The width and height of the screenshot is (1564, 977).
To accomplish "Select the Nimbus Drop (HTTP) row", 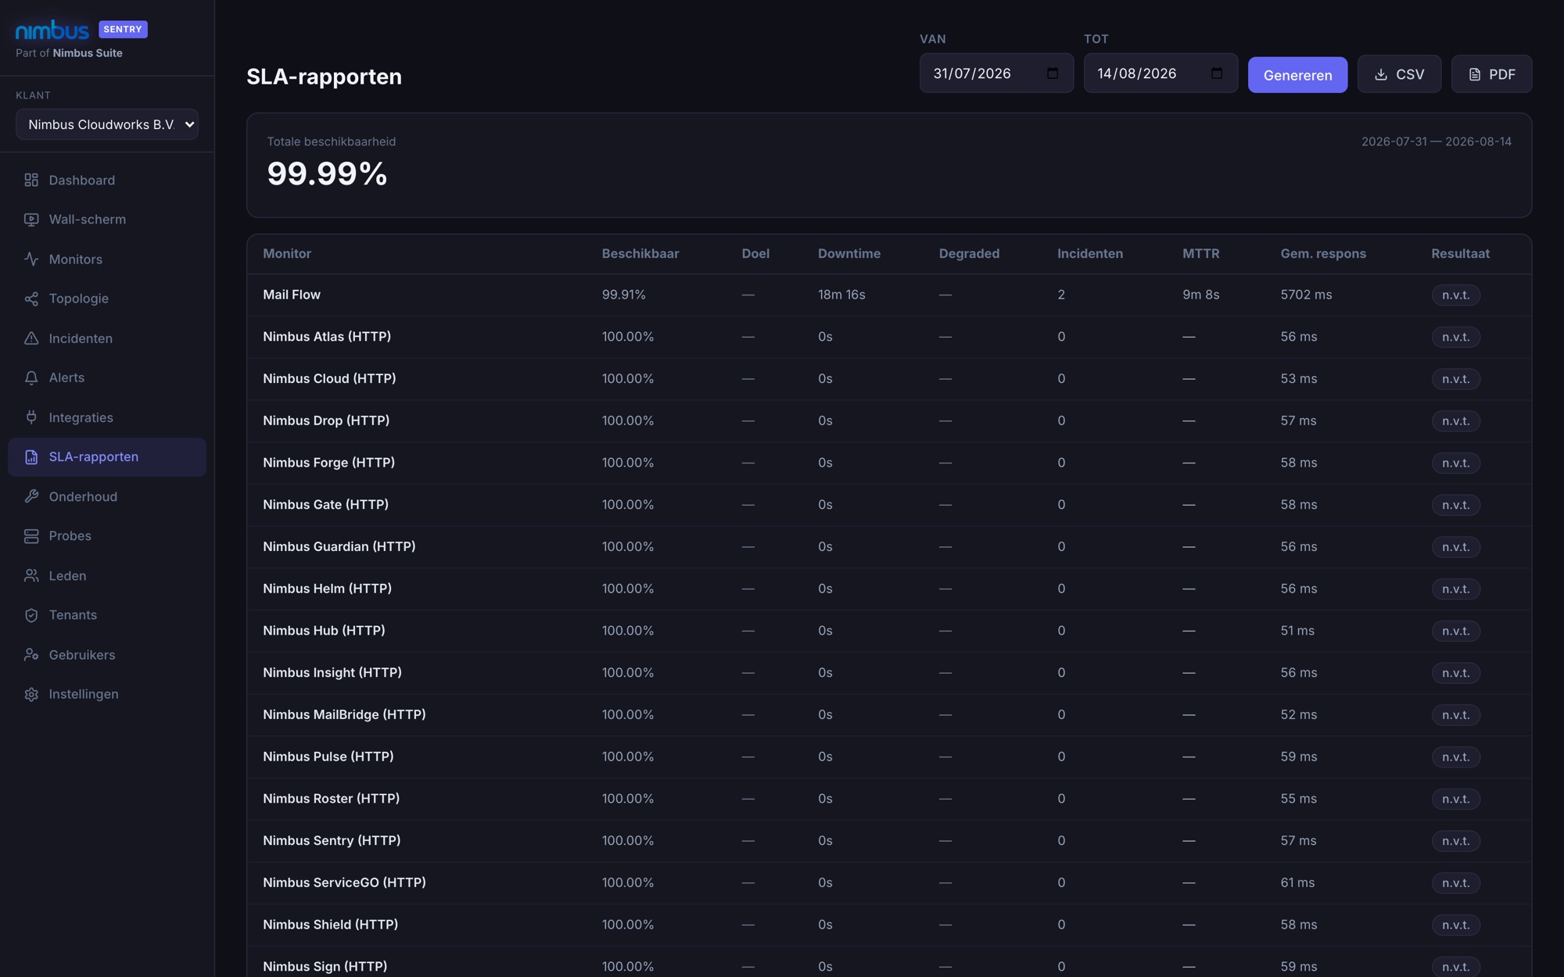I will [889, 421].
